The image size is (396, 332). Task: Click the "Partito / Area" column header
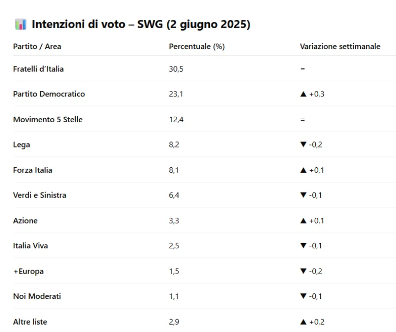click(37, 47)
